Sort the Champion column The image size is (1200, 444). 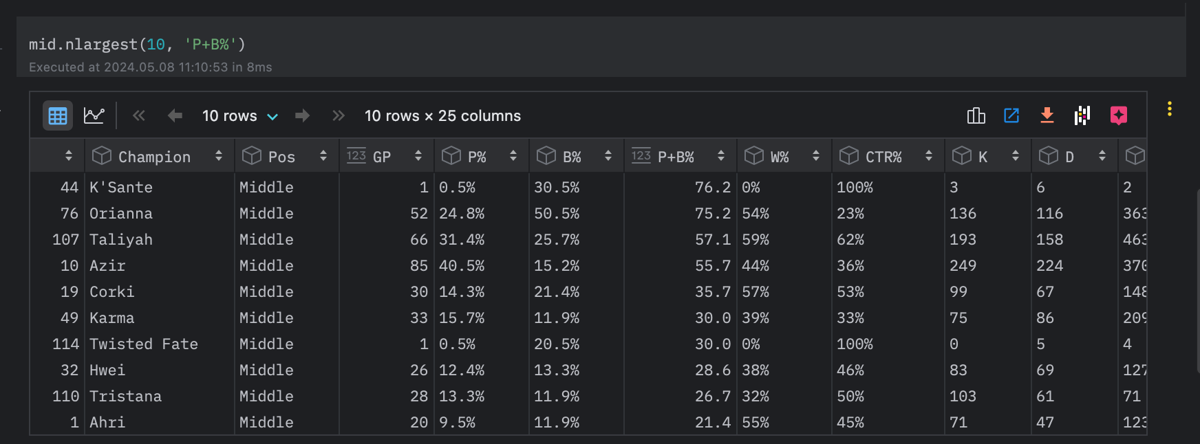pos(219,156)
